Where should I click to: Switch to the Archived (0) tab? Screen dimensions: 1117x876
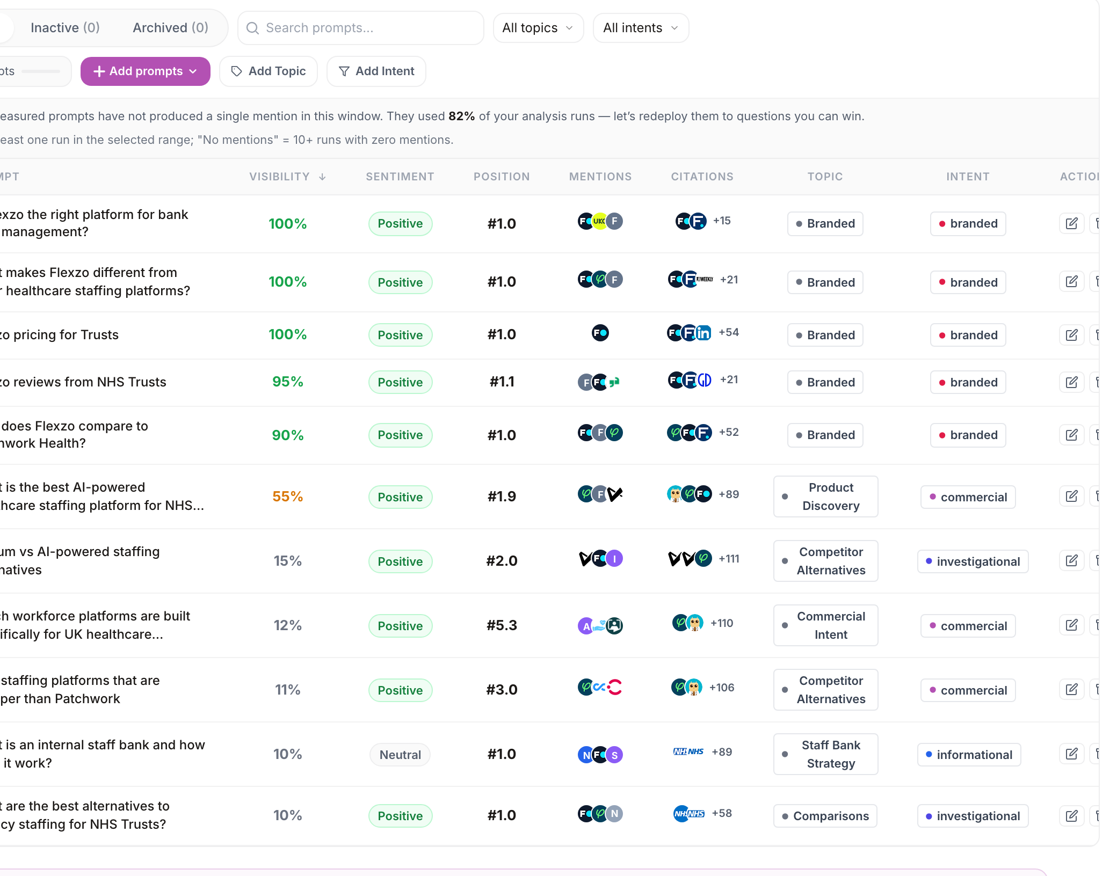pyautogui.click(x=170, y=28)
